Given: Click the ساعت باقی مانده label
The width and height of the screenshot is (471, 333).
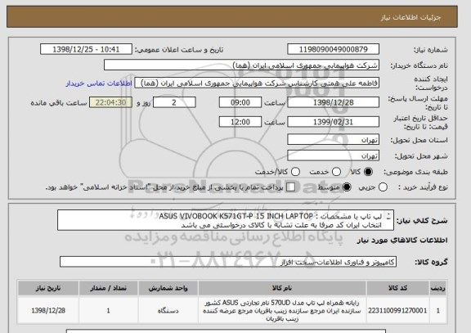Looking at the screenshot, I should point(59,103).
